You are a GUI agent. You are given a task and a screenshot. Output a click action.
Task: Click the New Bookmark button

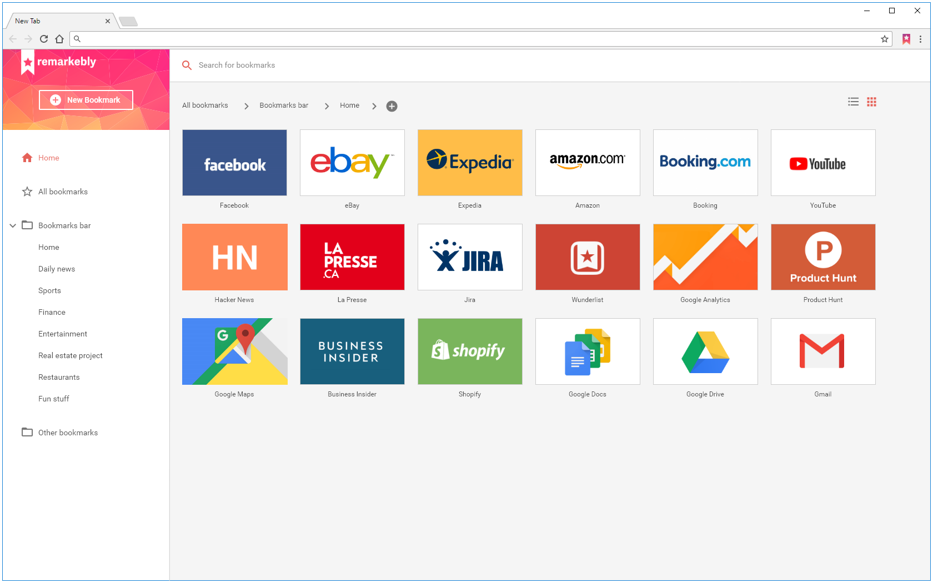pos(86,100)
